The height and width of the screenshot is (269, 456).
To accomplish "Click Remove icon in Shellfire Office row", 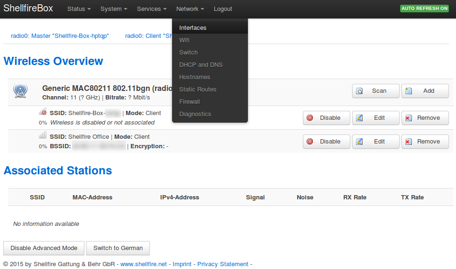I will click(409, 142).
